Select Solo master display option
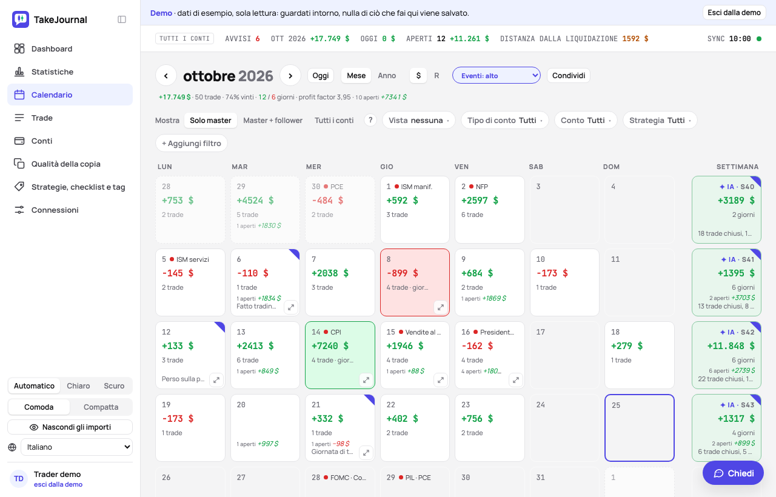The width and height of the screenshot is (776, 497). (x=210, y=120)
